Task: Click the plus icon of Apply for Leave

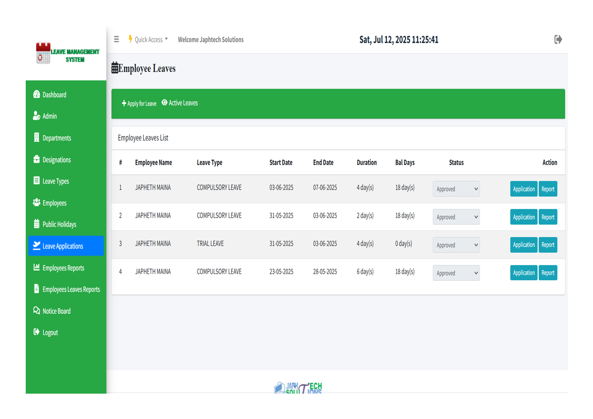Action: (x=124, y=103)
